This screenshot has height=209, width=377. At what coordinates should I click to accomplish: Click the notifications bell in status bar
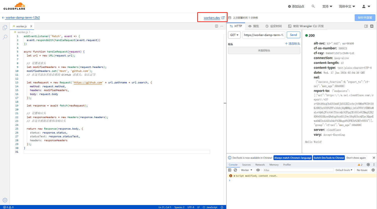(222, 207)
